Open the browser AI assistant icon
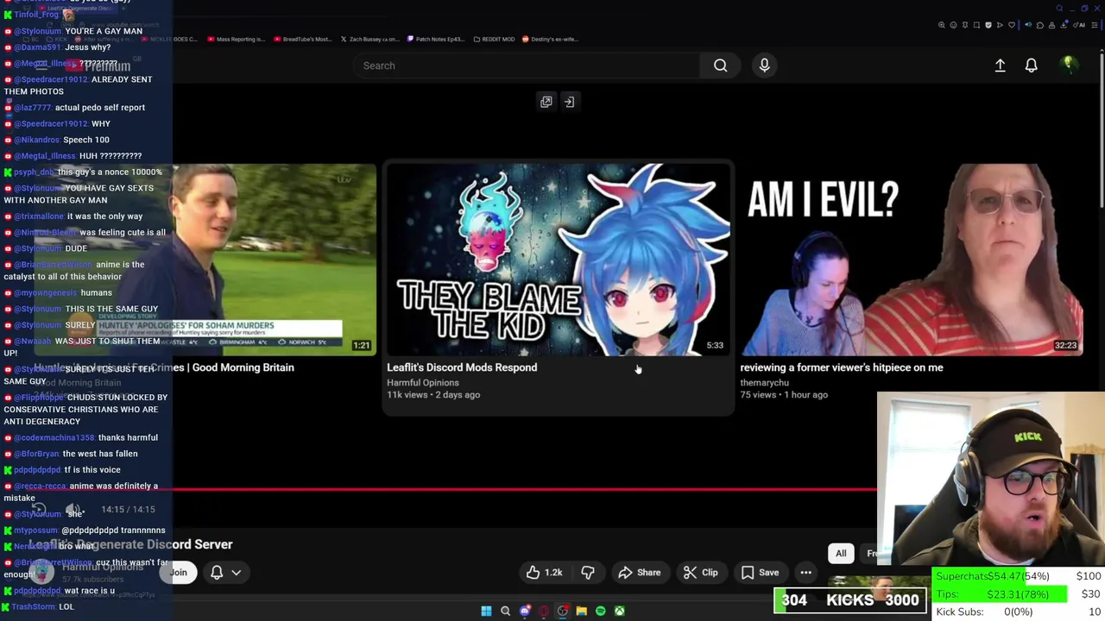The image size is (1105, 621). pyautogui.click(x=1079, y=25)
